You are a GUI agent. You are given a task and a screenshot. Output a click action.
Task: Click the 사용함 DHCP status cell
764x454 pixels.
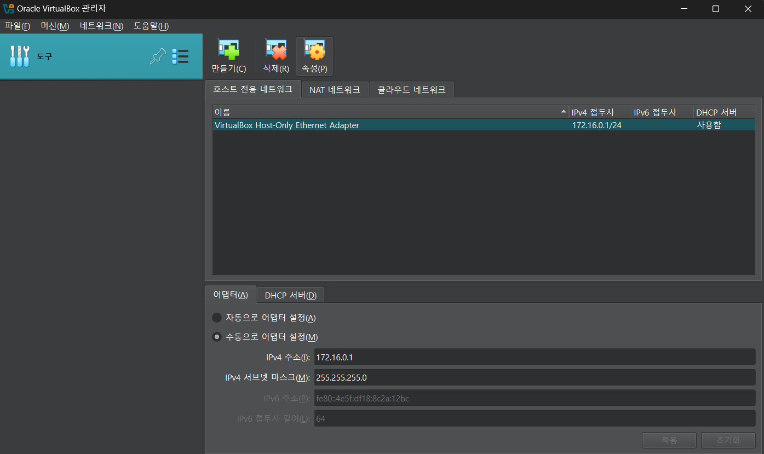709,125
